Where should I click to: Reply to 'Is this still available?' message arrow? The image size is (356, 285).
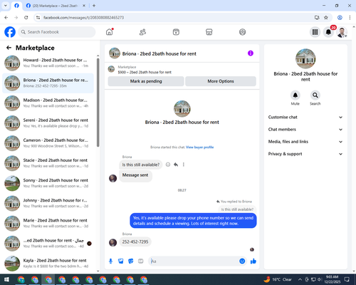tap(176, 165)
